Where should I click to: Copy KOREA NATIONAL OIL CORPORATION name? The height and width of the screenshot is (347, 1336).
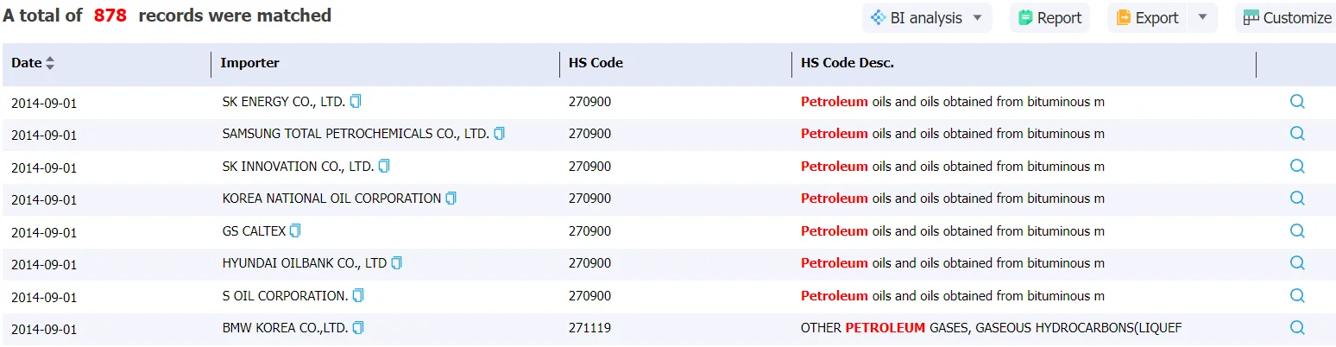tap(451, 199)
